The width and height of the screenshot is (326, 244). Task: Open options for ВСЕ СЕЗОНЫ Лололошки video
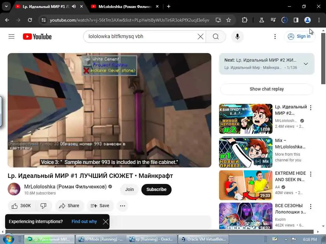coord(311,207)
